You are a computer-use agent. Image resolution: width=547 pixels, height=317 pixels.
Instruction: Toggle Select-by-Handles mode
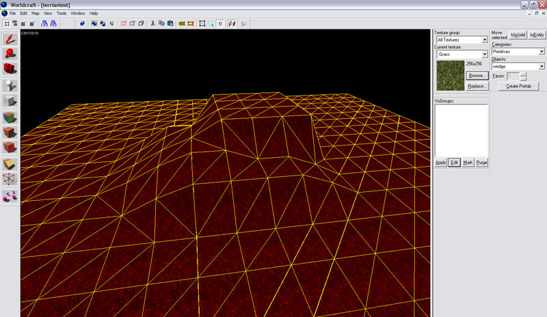click(202, 23)
